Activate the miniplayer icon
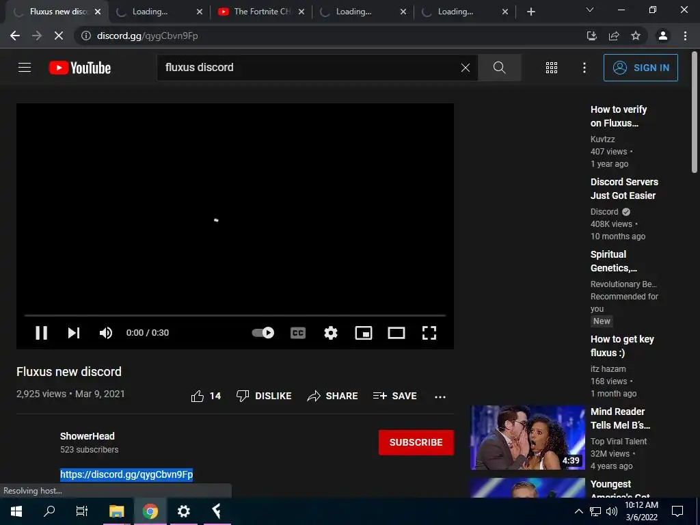The width and height of the screenshot is (700, 525). (x=364, y=333)
